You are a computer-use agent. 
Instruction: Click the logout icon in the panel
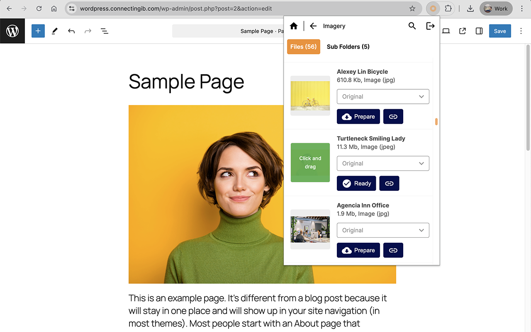431,26
